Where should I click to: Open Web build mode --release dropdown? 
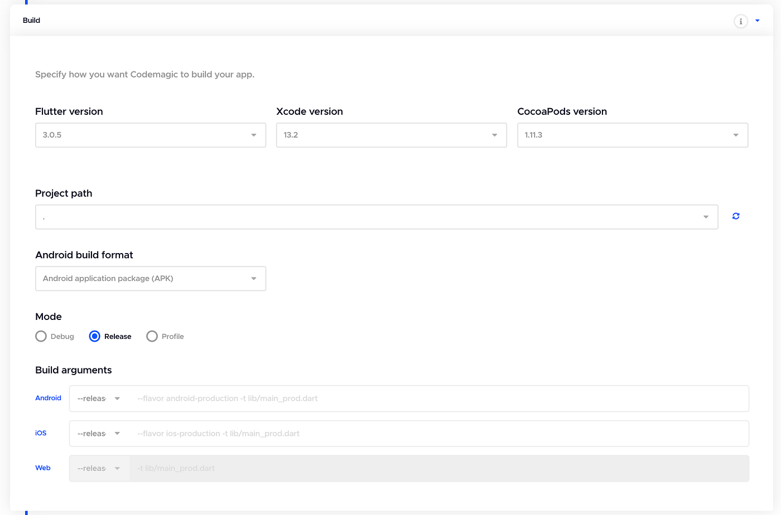tap(99, 469)
